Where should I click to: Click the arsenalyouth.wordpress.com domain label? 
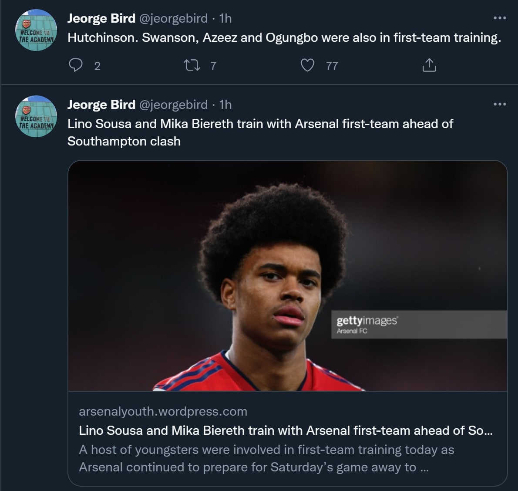pyautogui.click(x=163, y=411)
